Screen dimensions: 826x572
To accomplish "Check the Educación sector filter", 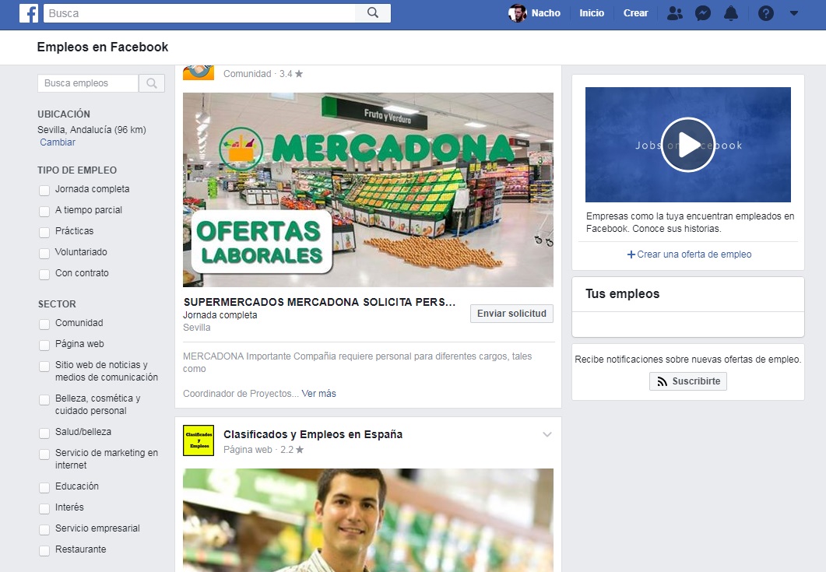I will coord(44,488).
